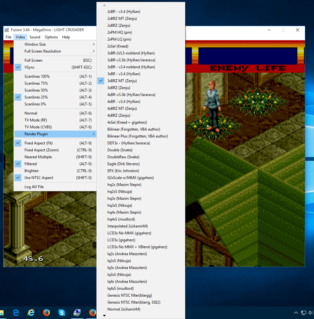
Task: Choose TV Mode (RF)
Action: (55, 120)
